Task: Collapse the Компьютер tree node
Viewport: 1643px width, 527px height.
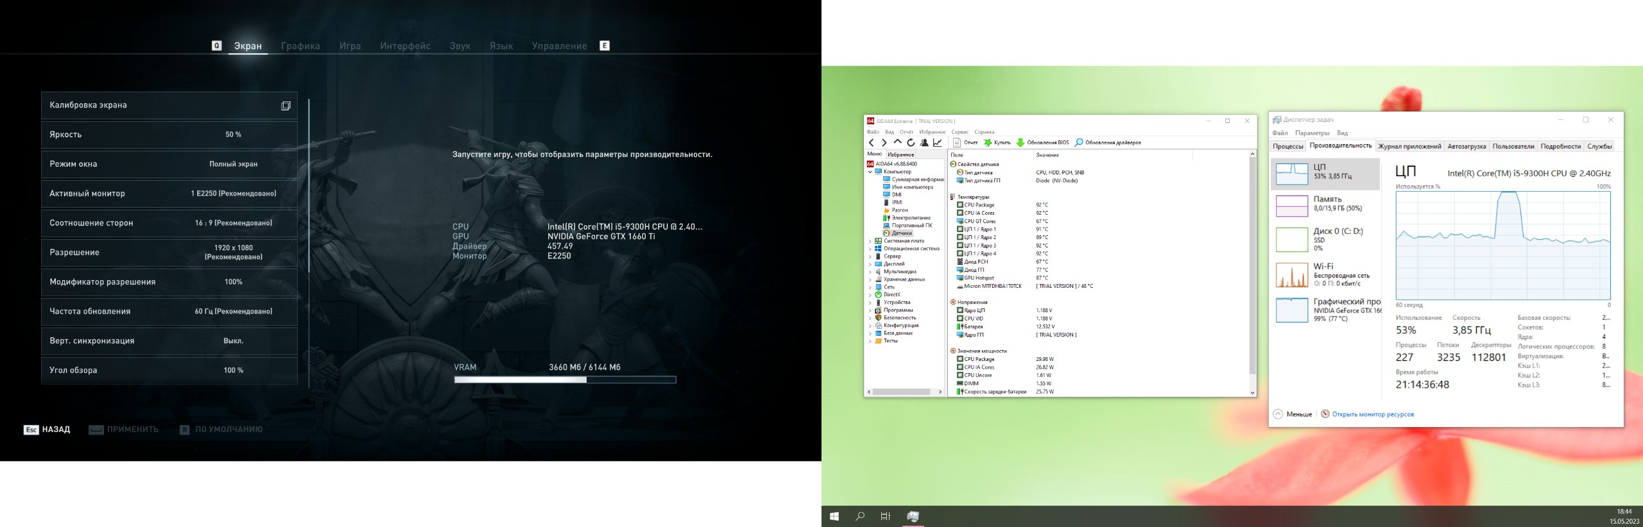Action: [x=870, y=172]
